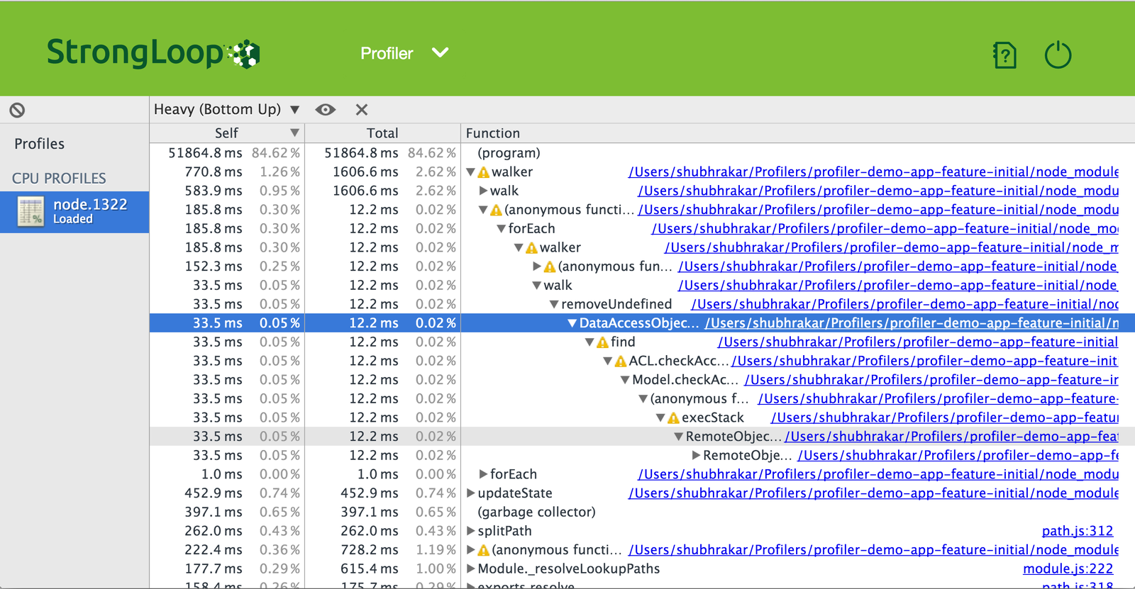Click the Profiles sidebar heading
This screenshot has height=589, width=1135.
pyautogui.click(x=40, y=144)
